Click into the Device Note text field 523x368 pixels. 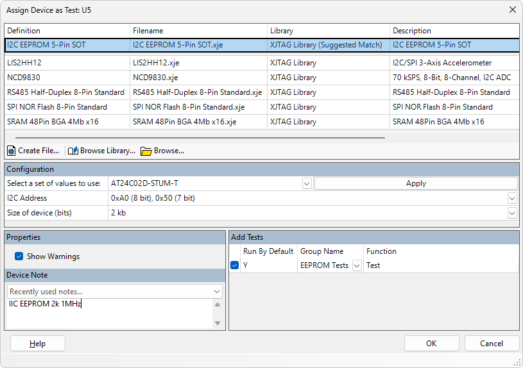pos(109,313)
